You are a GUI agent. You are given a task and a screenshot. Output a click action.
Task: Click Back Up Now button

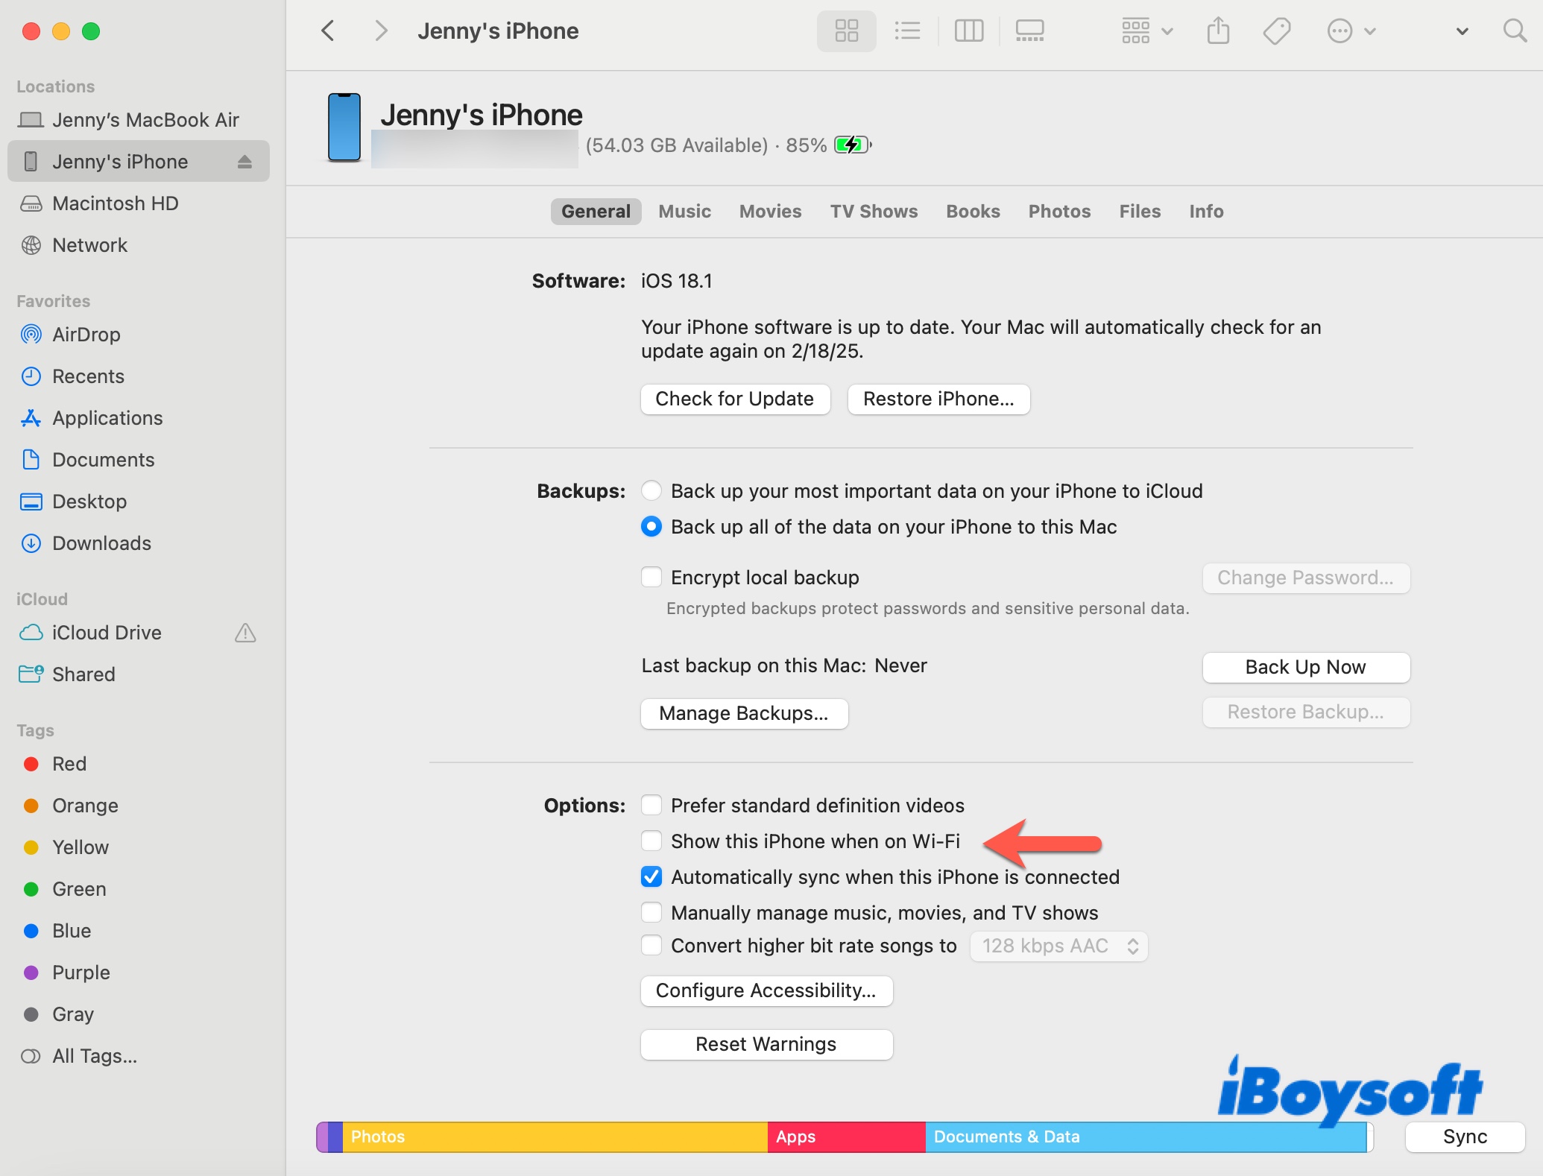click(1306, 668)
